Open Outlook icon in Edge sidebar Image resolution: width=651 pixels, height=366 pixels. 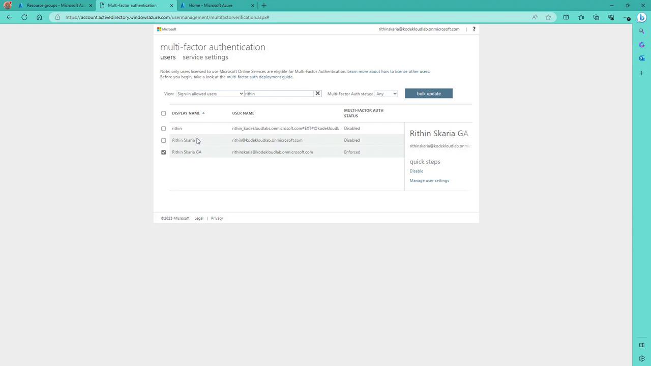click(642, 58)
